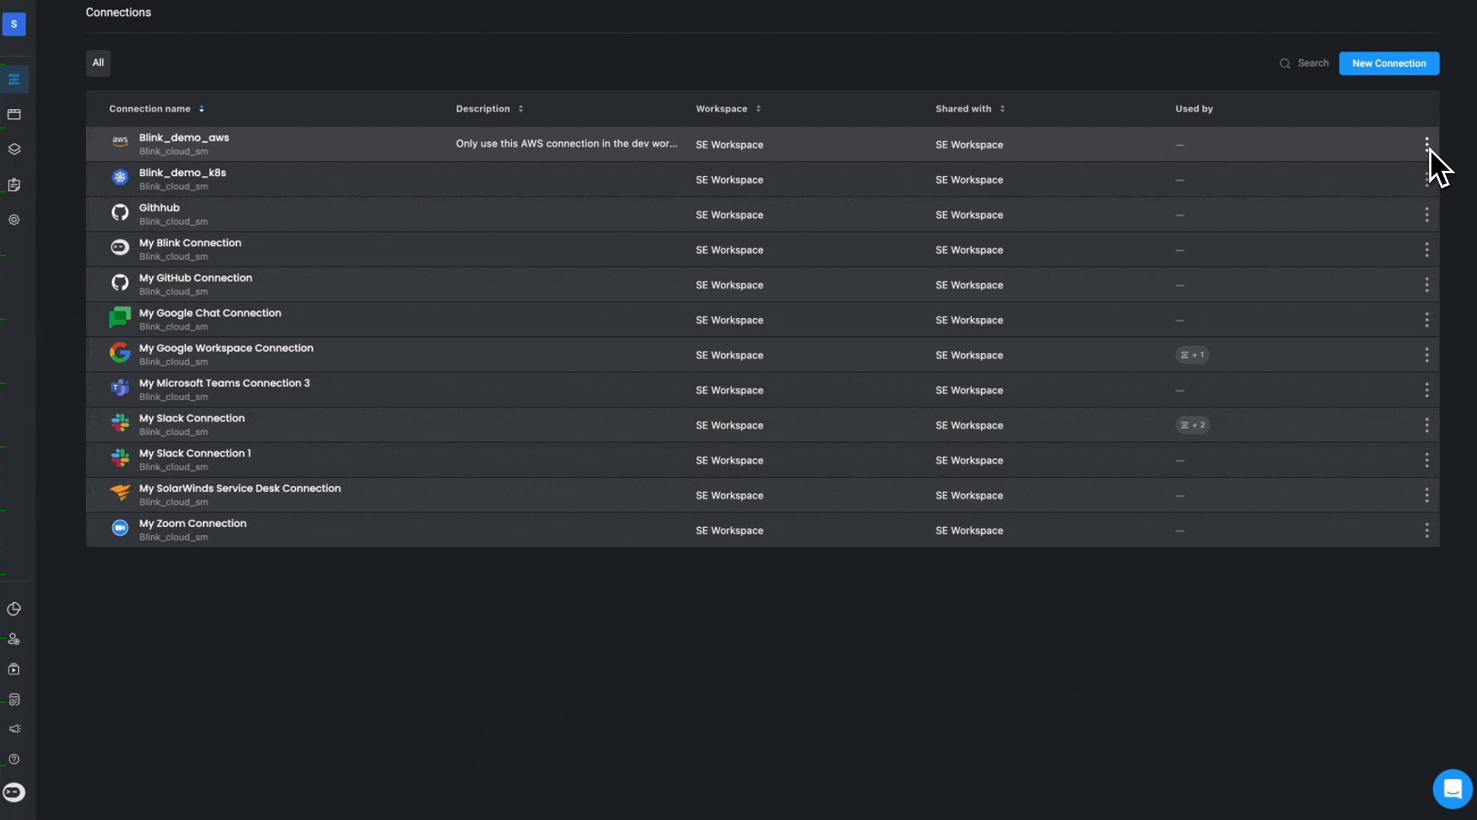Screen dimensions: 1477x820
Task: Click the New Connection button
Action: (x=1388, y=63)
